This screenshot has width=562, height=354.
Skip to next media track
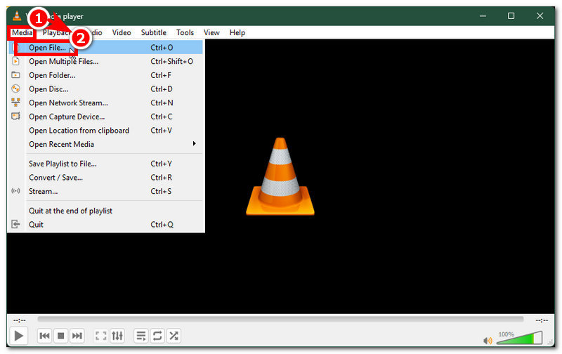(78, 336)
